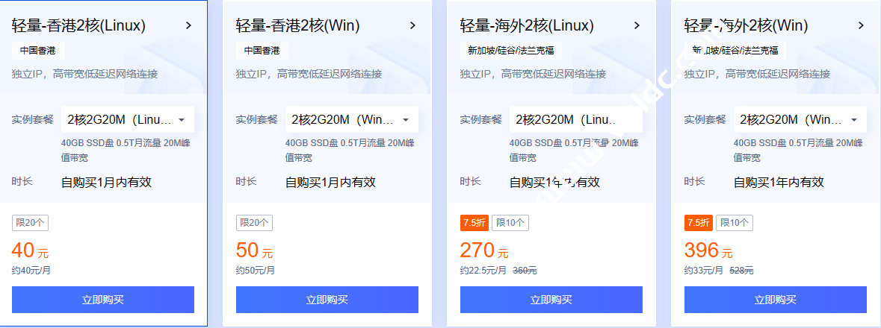Image resolution: width=881 pixels, height=328 pixels.
Task: Click the 限20个 badge on the 40元 plan
Action: 30,222
